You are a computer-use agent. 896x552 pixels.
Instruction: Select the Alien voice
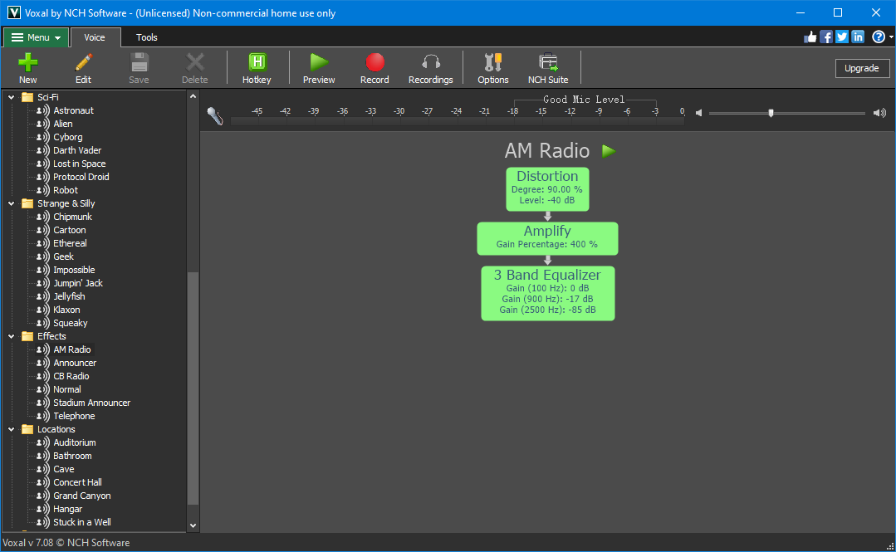(63, 124)
